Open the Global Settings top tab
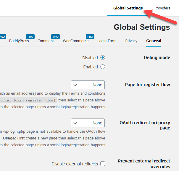 coord(128,8)
